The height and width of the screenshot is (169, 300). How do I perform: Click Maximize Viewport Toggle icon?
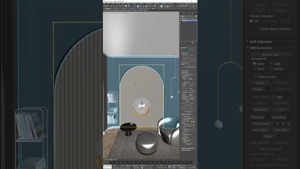195,168
